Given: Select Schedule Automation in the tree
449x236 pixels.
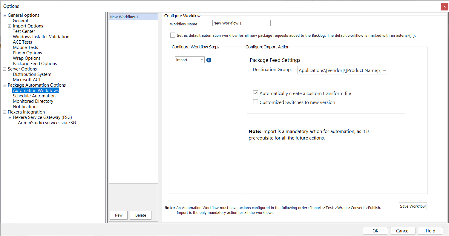Looking at the screenshot, I should coord(34,96).
